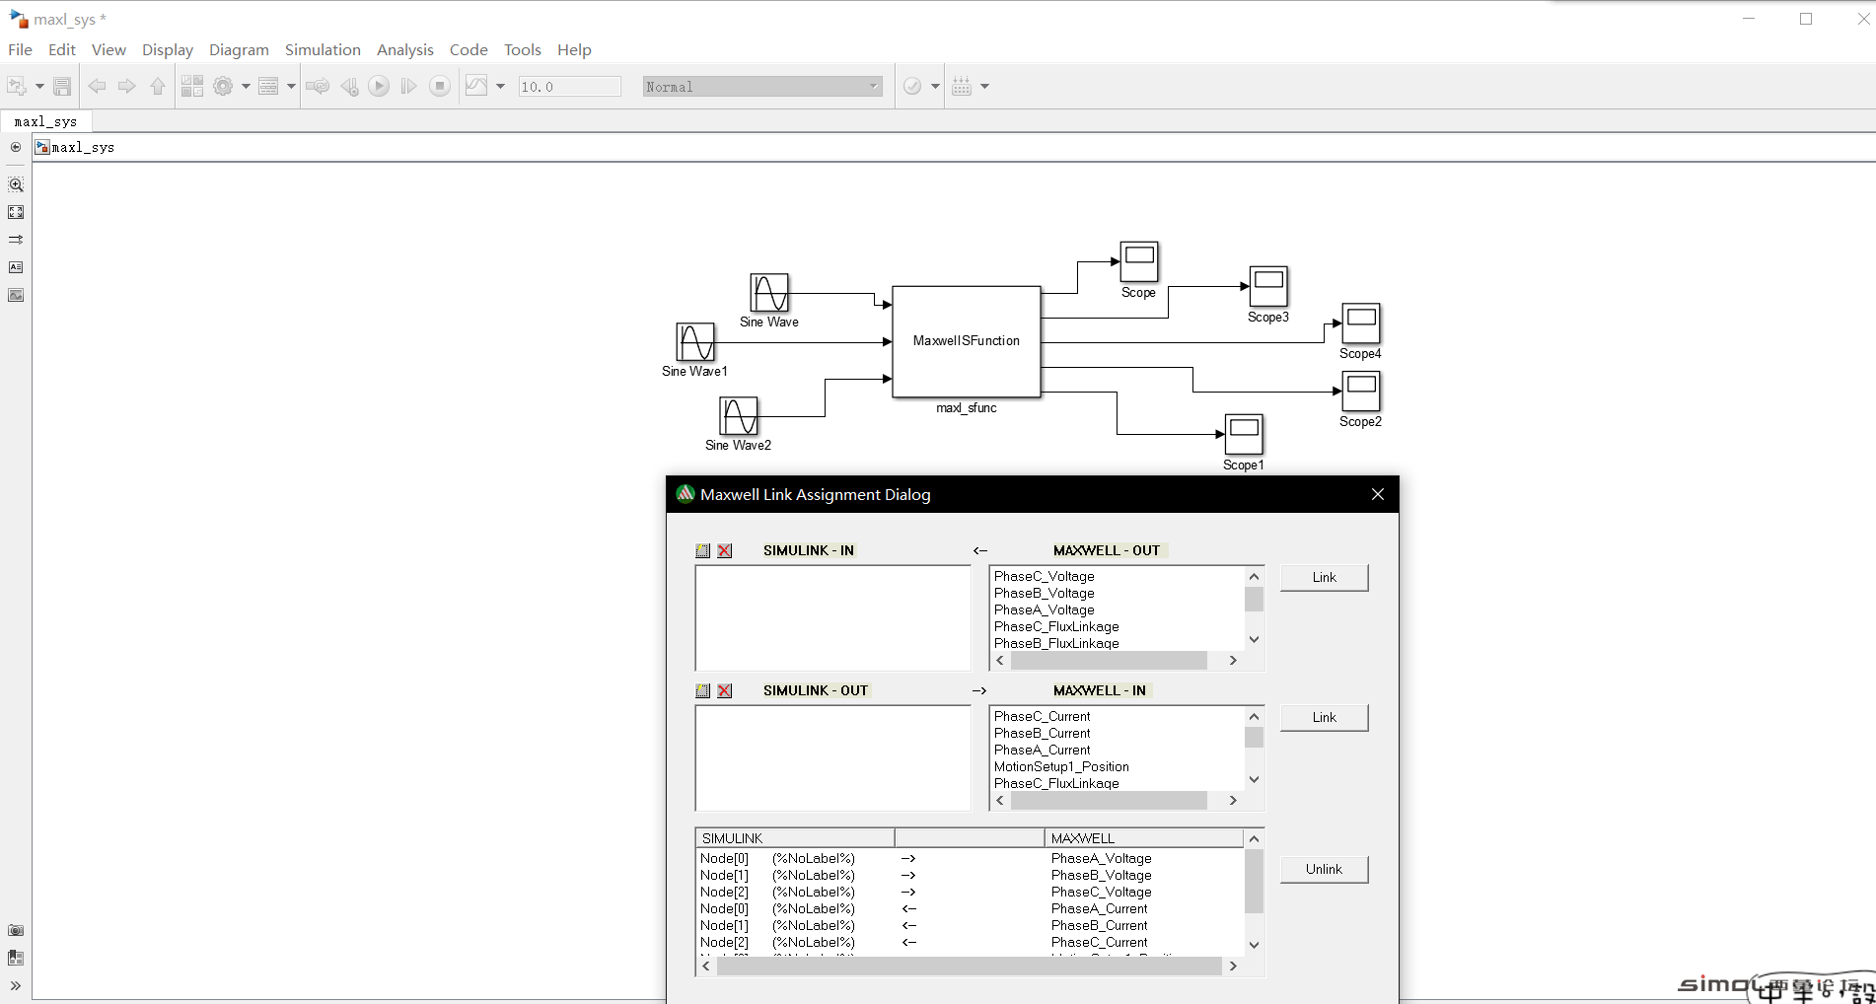This screenshot has width=1876, height=1004.
Task: Open the New Model dropdown arrow
Action: click(39, 87)
